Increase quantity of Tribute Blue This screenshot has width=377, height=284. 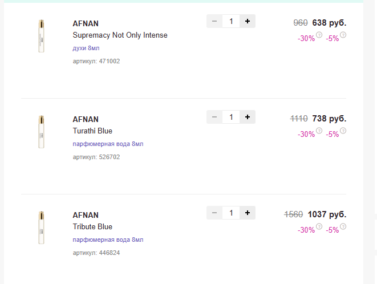[248, 213]
